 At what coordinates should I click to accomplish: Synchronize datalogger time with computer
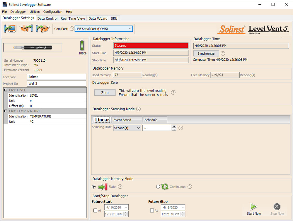pos(206,53)
